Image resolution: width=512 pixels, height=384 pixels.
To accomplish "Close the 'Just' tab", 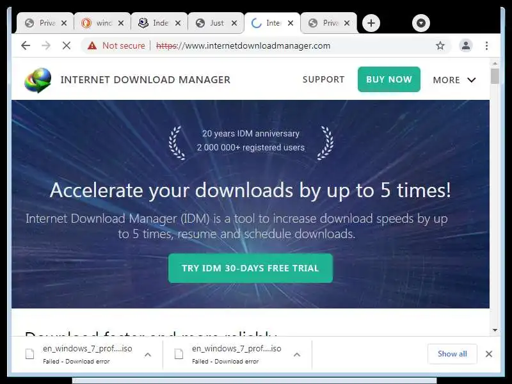I will (x=234, y=23).
